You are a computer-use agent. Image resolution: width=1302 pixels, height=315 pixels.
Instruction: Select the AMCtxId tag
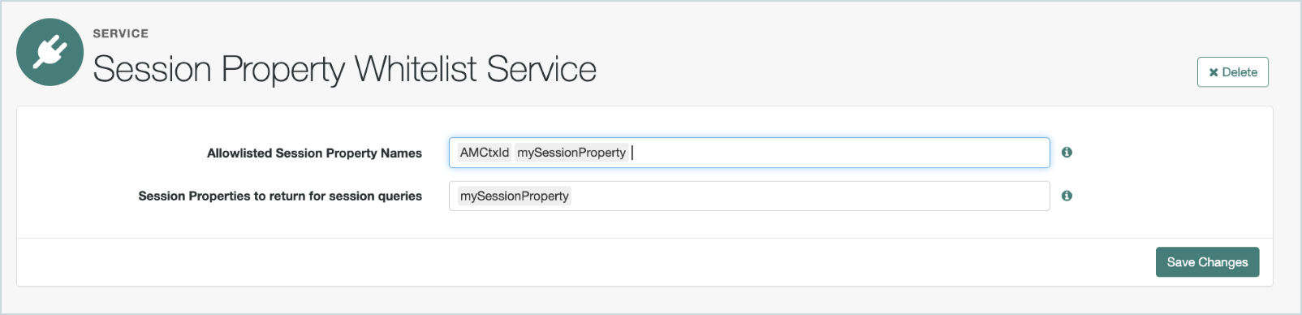[485, 153]
